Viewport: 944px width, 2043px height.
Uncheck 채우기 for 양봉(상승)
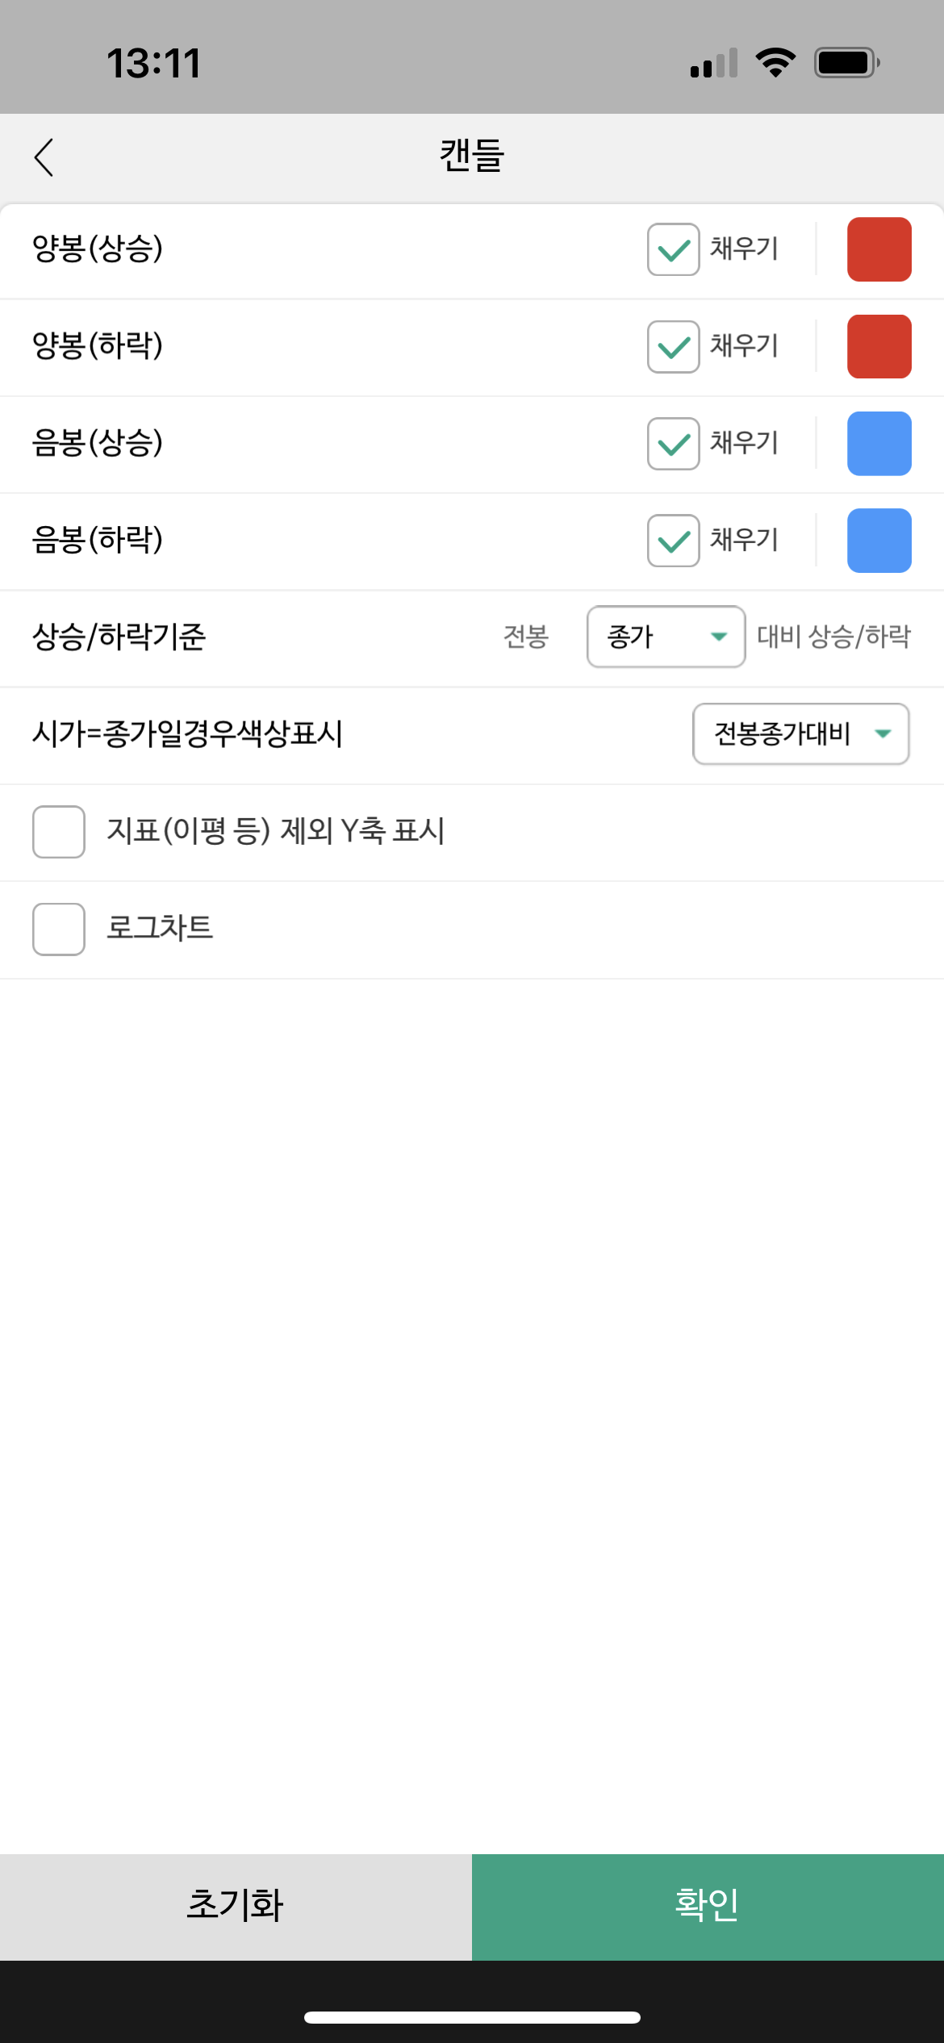674,249
